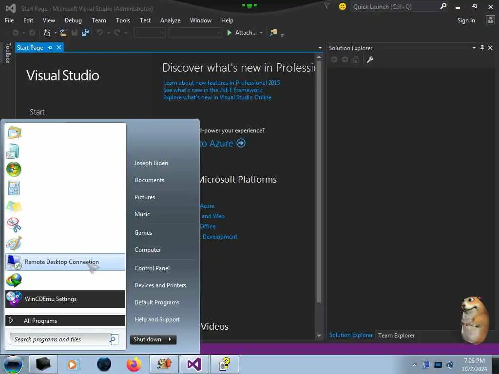Image resolution: width=499 pixels, height=374 pixels.
Task: Click the Sign in link
Action: click(x=466, y=20)
